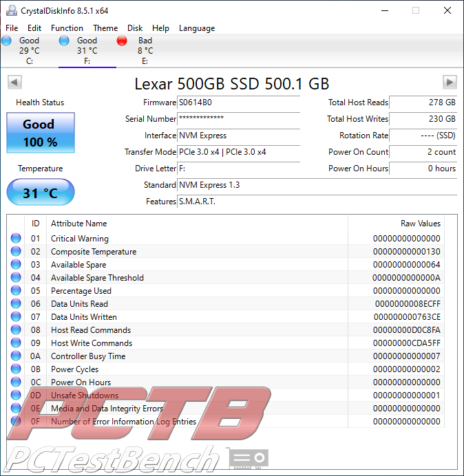Click the Interface field NVM Express
The image size is (464, 476).
[238, 136]
